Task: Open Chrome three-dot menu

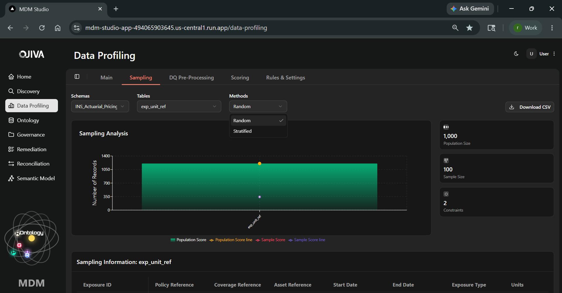Action: tap(552, 28)
